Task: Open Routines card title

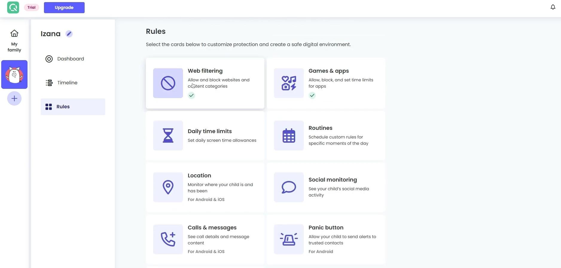Action: [x=320, y=128]
